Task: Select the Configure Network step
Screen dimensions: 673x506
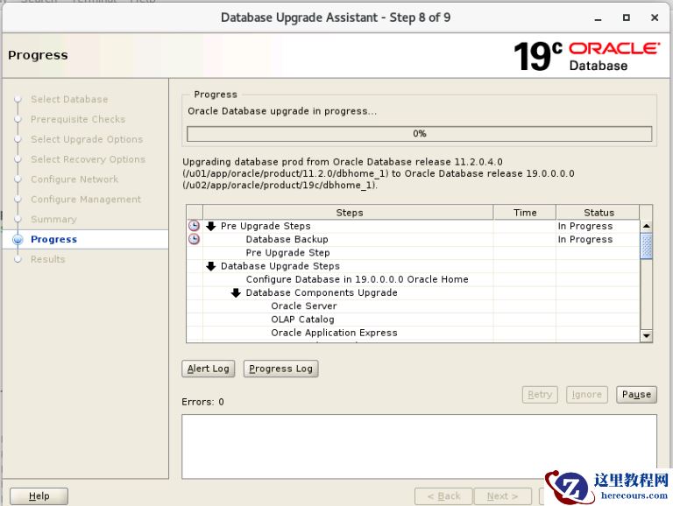Action: (x=74, y=179)
